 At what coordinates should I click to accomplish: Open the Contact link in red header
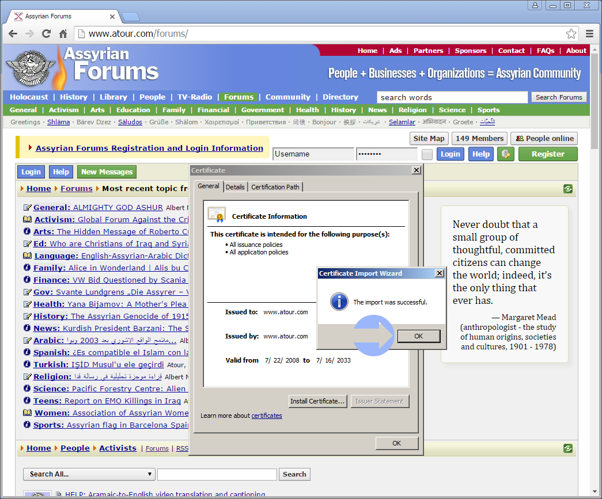point(511,51)
